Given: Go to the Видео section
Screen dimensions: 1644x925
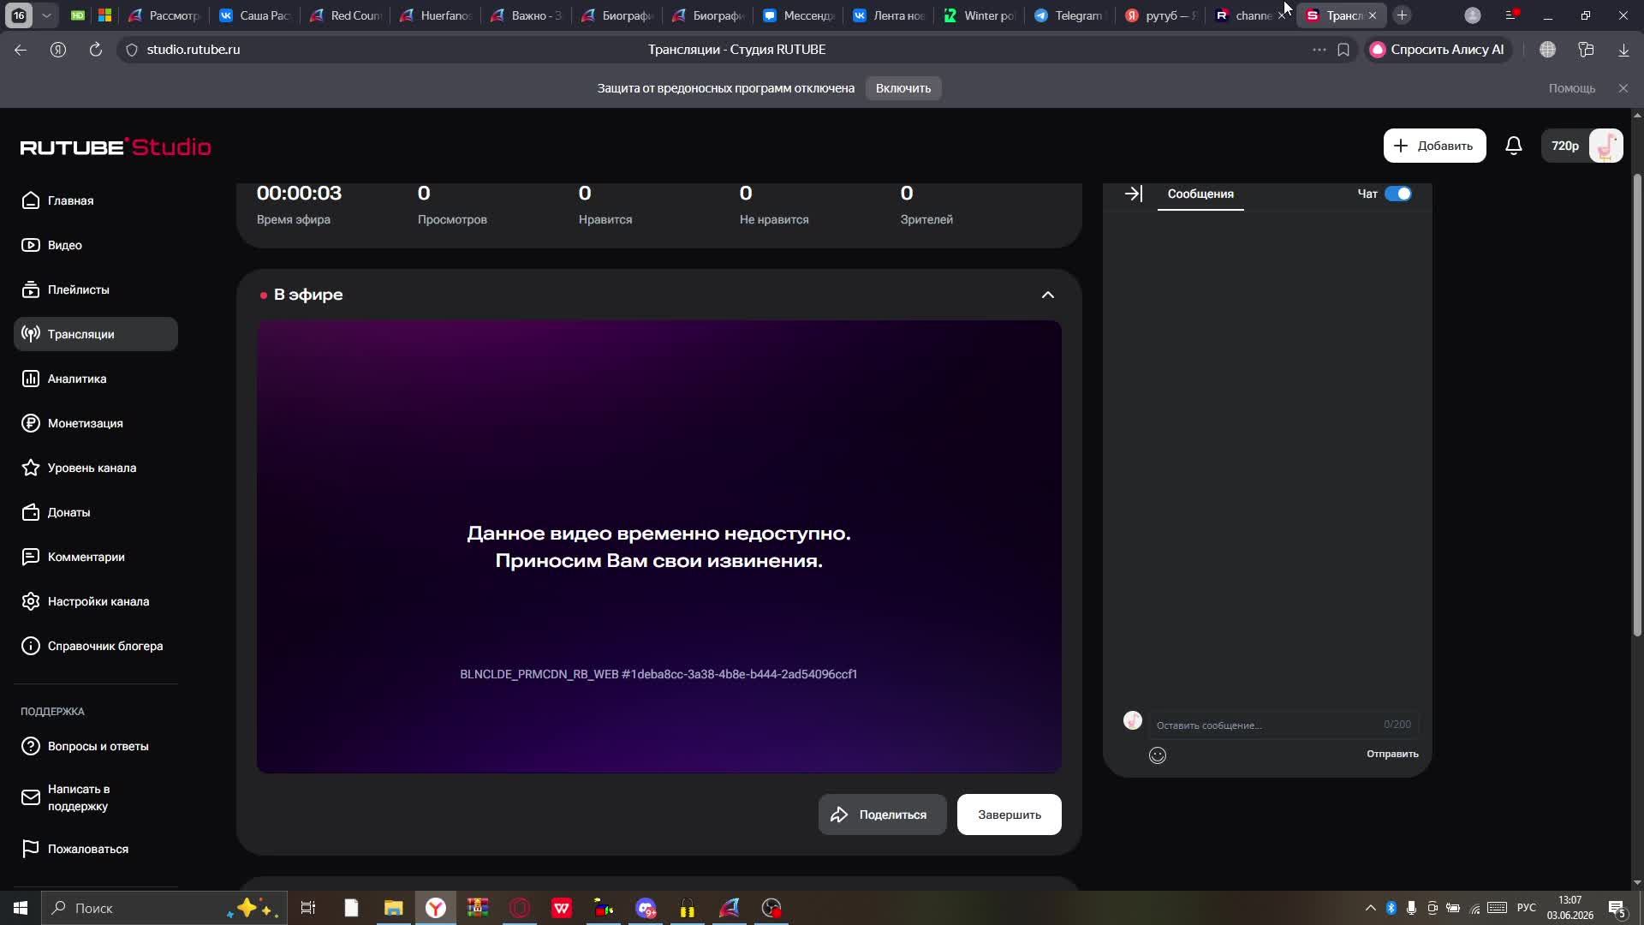Looking at the screenshot, I should click(96, 245).
